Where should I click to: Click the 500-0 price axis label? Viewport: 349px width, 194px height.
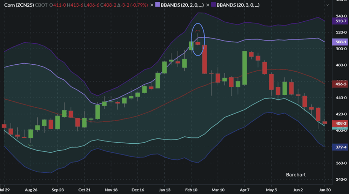pyautogui.click(x=341, y=49)
